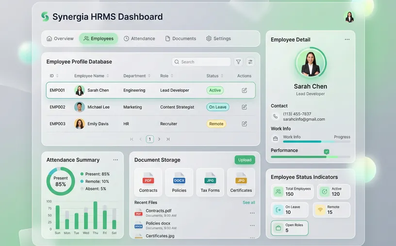Image resolution: width=396 pixels, height=246 pixels.
Task: Go to next table page
Action: point(159,139)
